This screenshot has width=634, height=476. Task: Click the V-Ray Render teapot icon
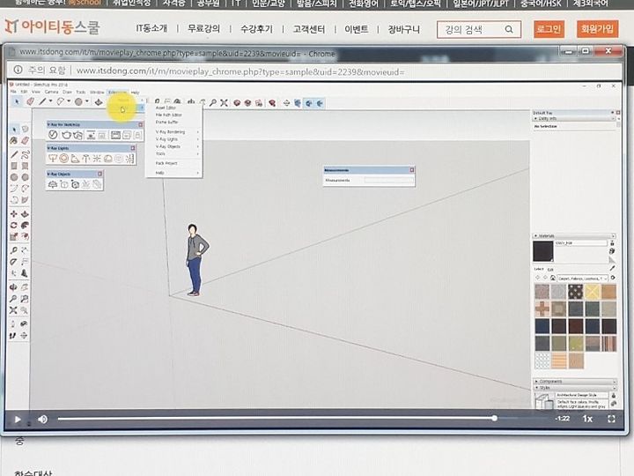(x=66, y=135)
